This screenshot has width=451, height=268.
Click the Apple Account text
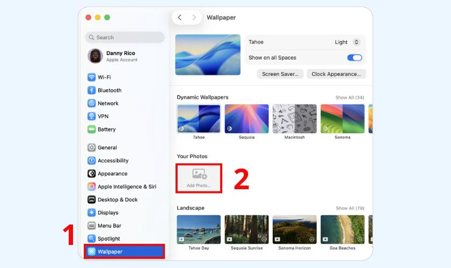coord(122,59)
